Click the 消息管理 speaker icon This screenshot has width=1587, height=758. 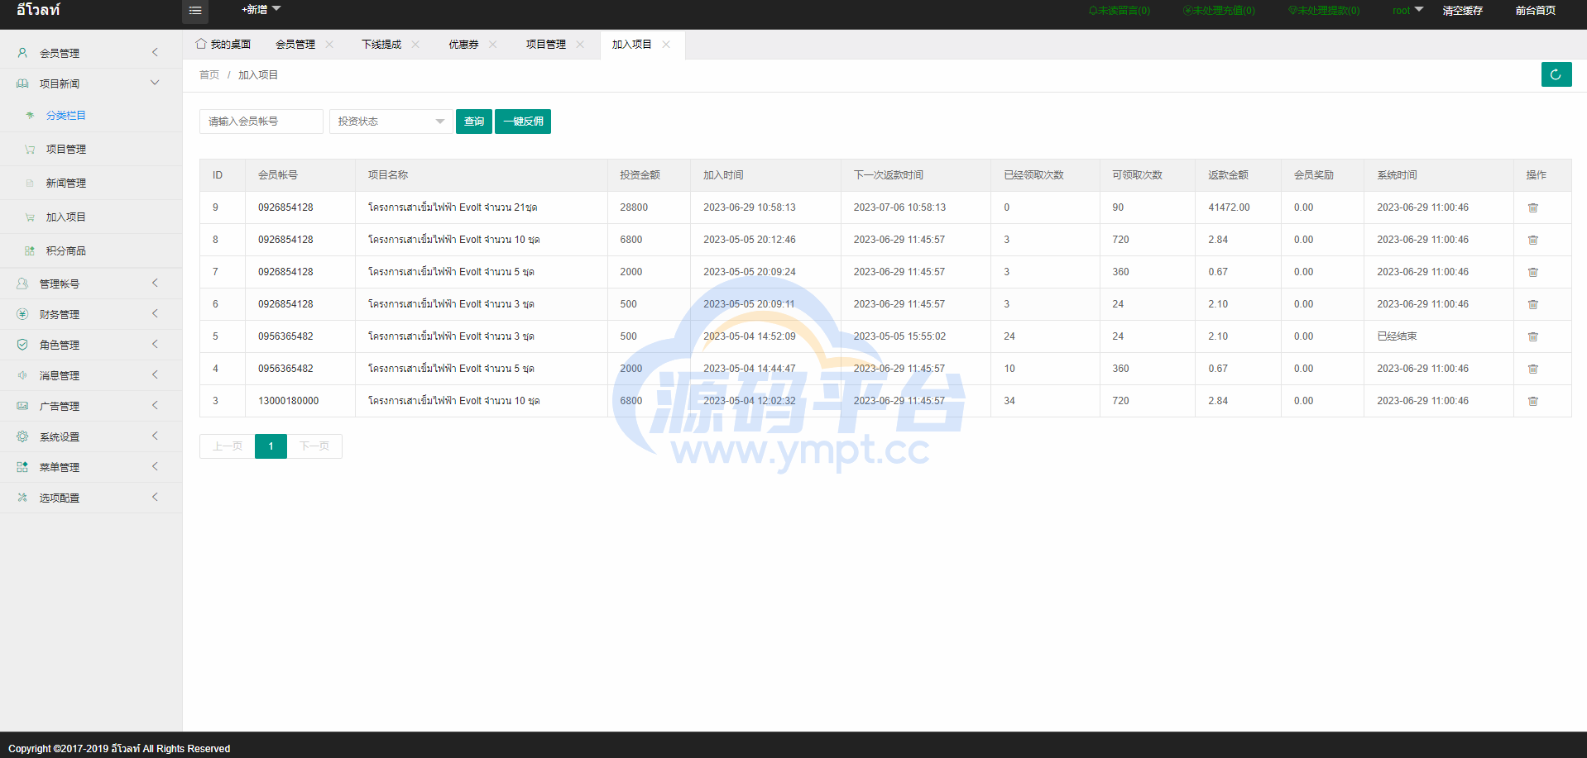coord(22,375)
